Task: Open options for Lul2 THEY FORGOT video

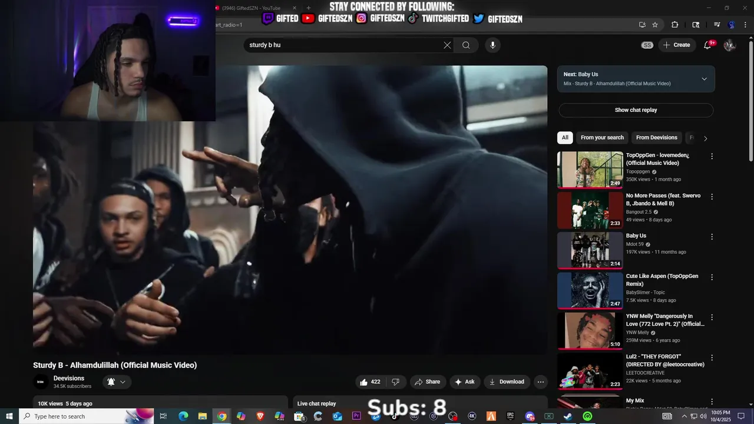Action: 712,357
